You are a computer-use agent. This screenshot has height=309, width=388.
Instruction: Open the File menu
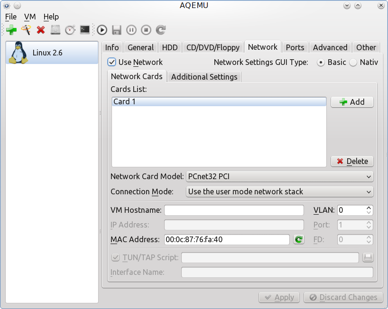point(11,17)
